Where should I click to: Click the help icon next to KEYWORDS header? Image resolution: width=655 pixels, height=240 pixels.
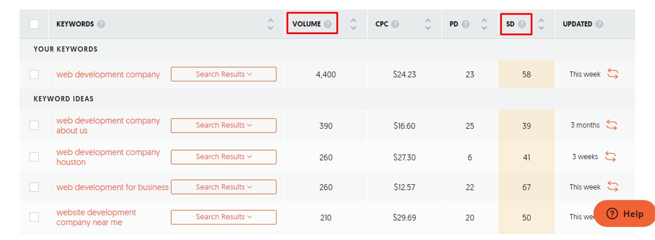coord(102,24)
